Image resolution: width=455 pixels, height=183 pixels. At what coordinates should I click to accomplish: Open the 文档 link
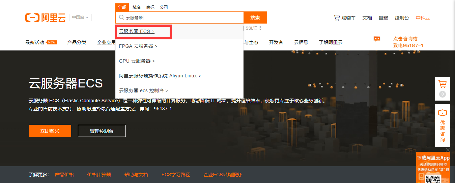(367, 18)
